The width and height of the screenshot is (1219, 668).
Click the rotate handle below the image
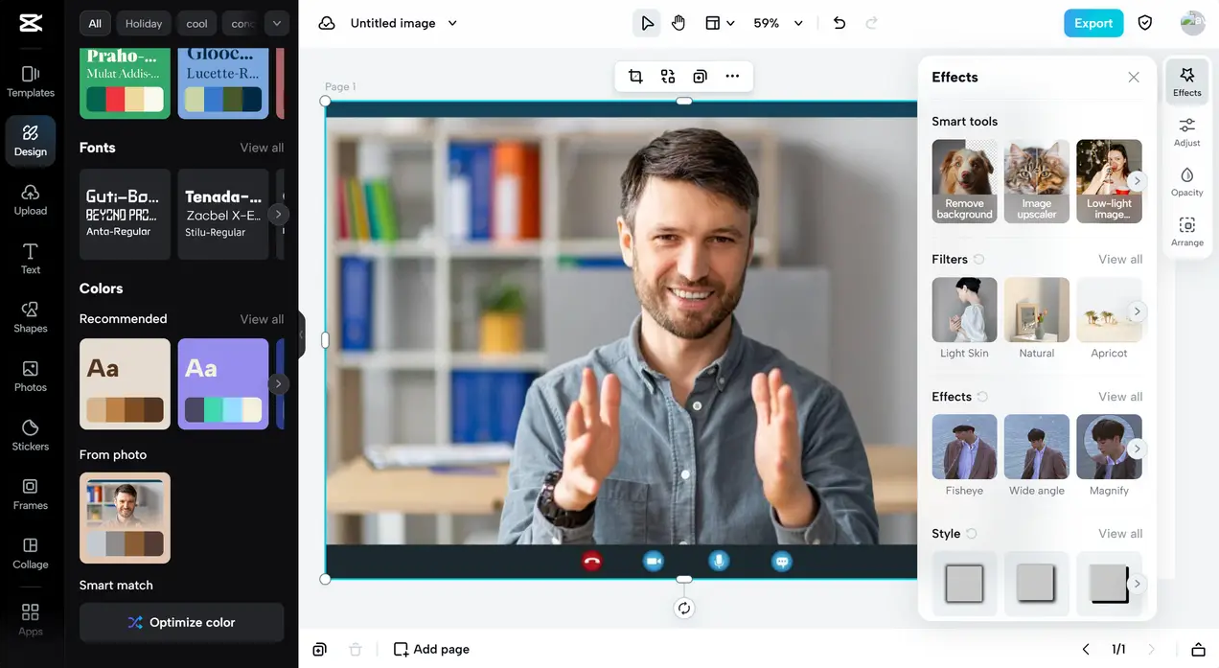click(683, 608)
